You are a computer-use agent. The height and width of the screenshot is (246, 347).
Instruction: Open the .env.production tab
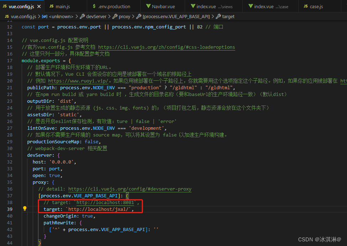point(114,6)
